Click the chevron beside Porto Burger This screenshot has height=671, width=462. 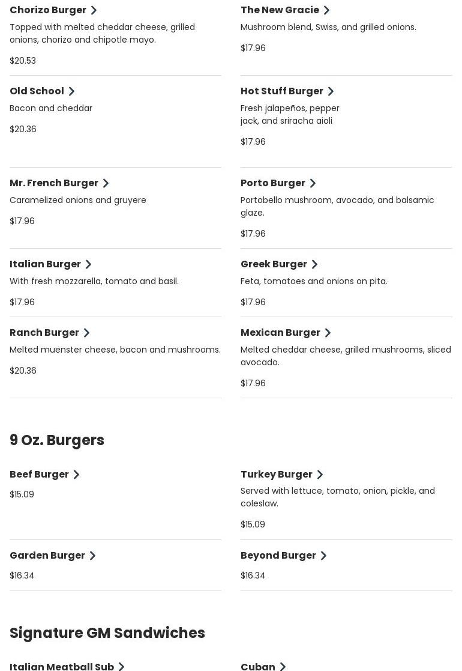(313, 183)
